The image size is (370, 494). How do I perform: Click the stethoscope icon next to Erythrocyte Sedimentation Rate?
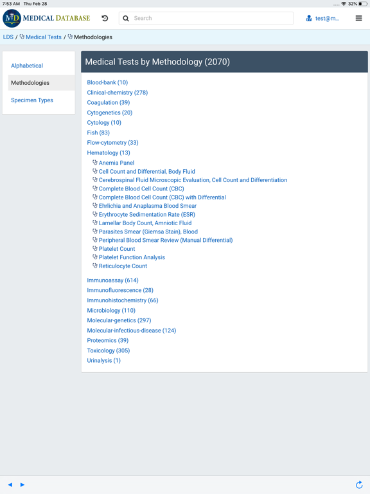coord(94,214)
